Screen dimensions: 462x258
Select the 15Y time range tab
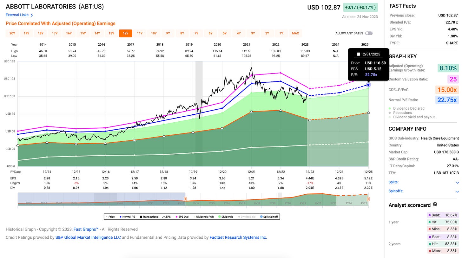click(83, 33)
